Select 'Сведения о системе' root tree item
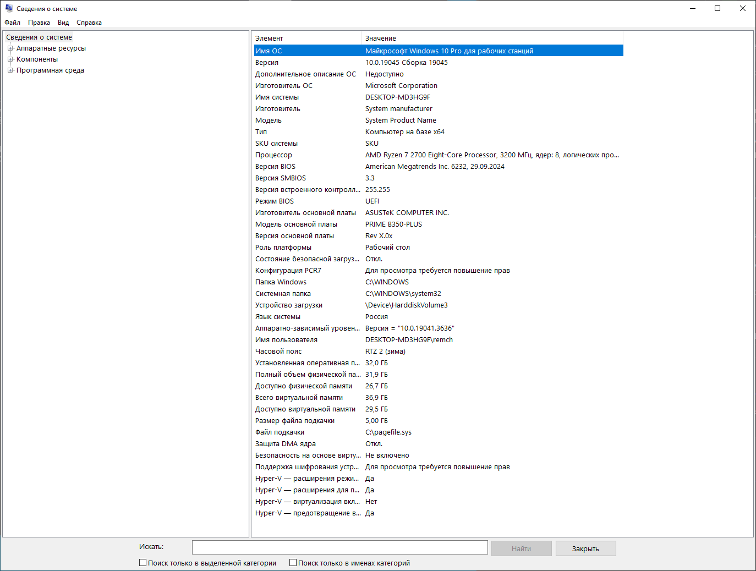 (39, 37)
